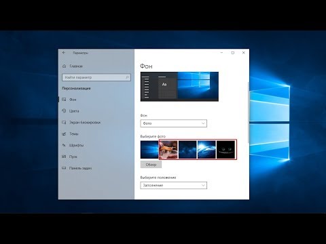326x244 pixels.
Task: Minimize the Параметры window
Action: click(222, 53)
